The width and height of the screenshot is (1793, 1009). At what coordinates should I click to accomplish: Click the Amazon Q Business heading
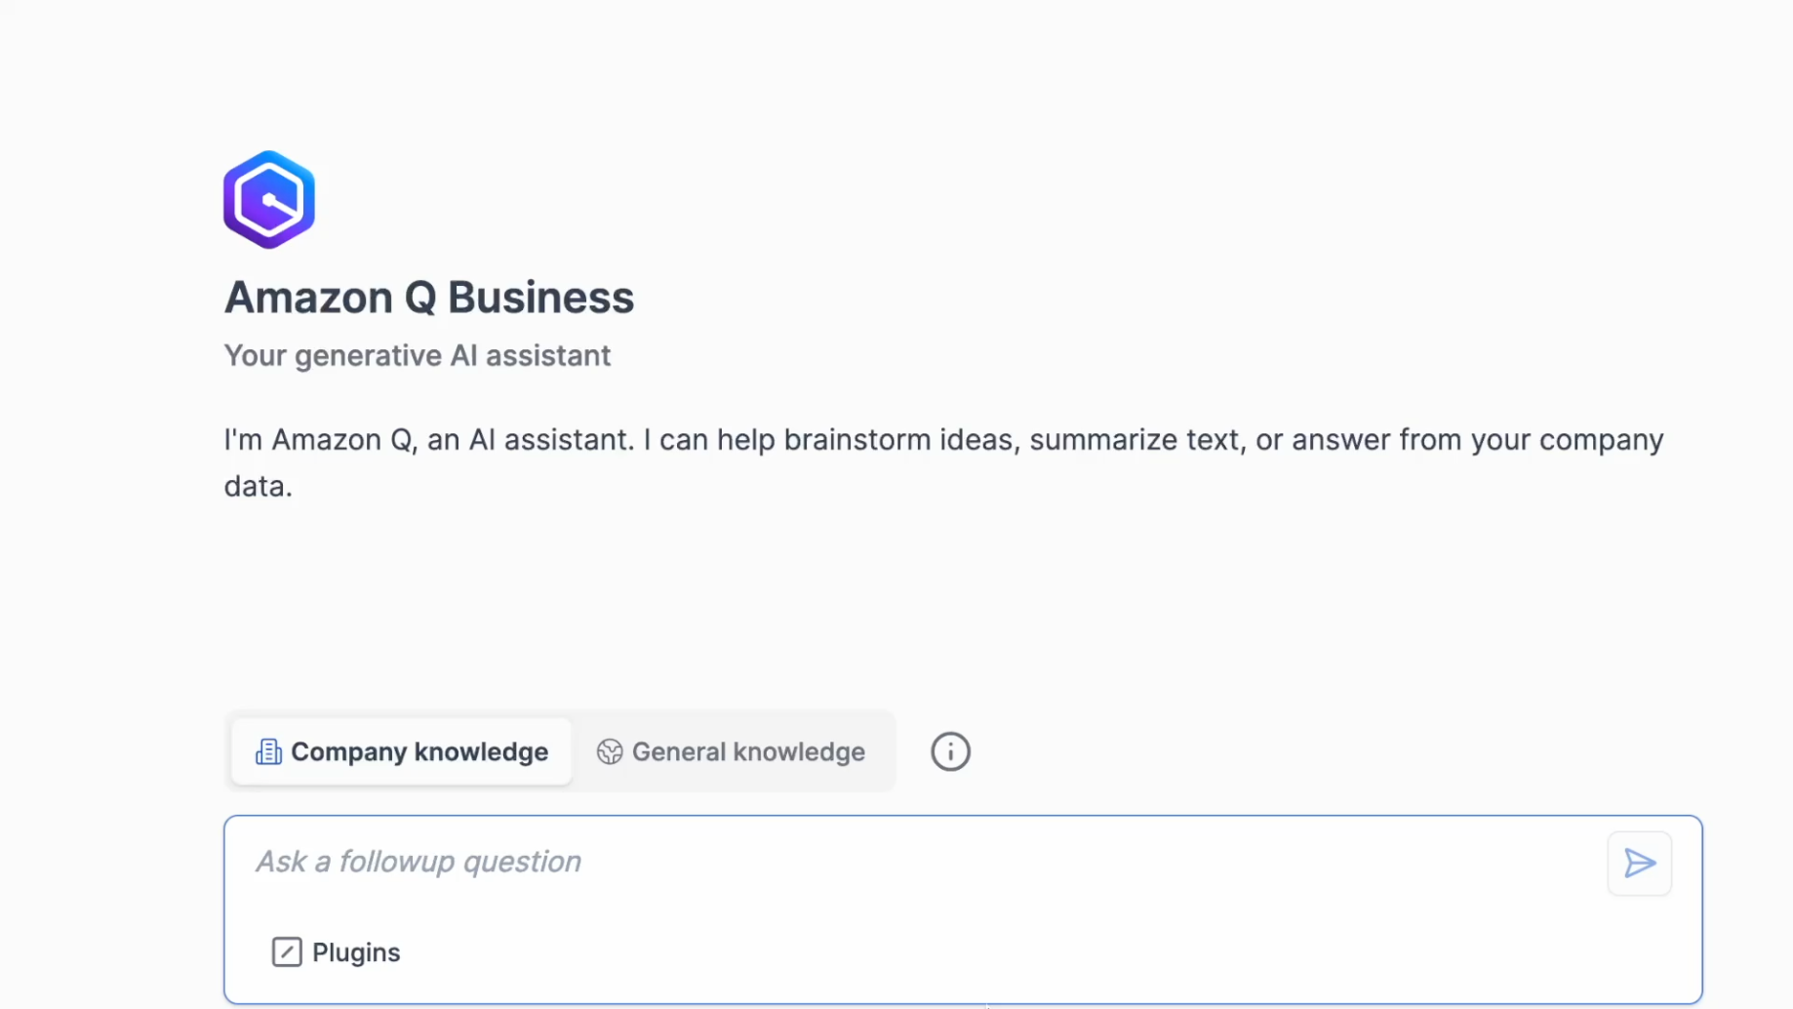click(x=429, y=298)
